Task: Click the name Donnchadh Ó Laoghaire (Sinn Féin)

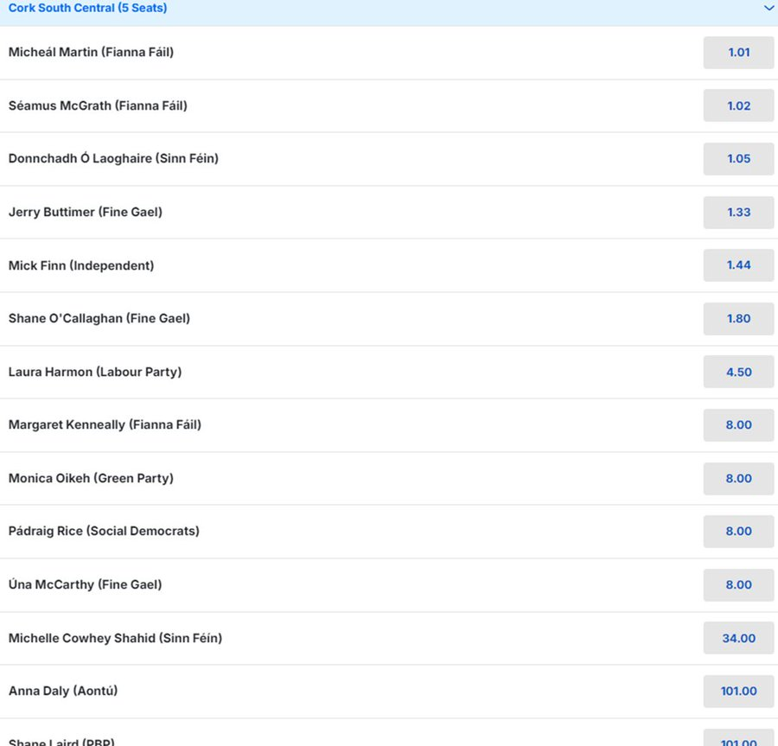Action: coord(113,159)
